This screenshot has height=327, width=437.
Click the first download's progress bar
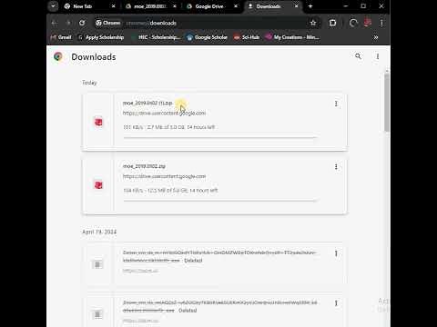tap(219, 137)
